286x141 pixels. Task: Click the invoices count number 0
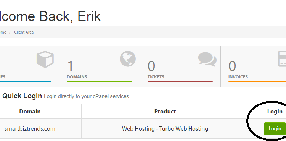tap(232, 66)
